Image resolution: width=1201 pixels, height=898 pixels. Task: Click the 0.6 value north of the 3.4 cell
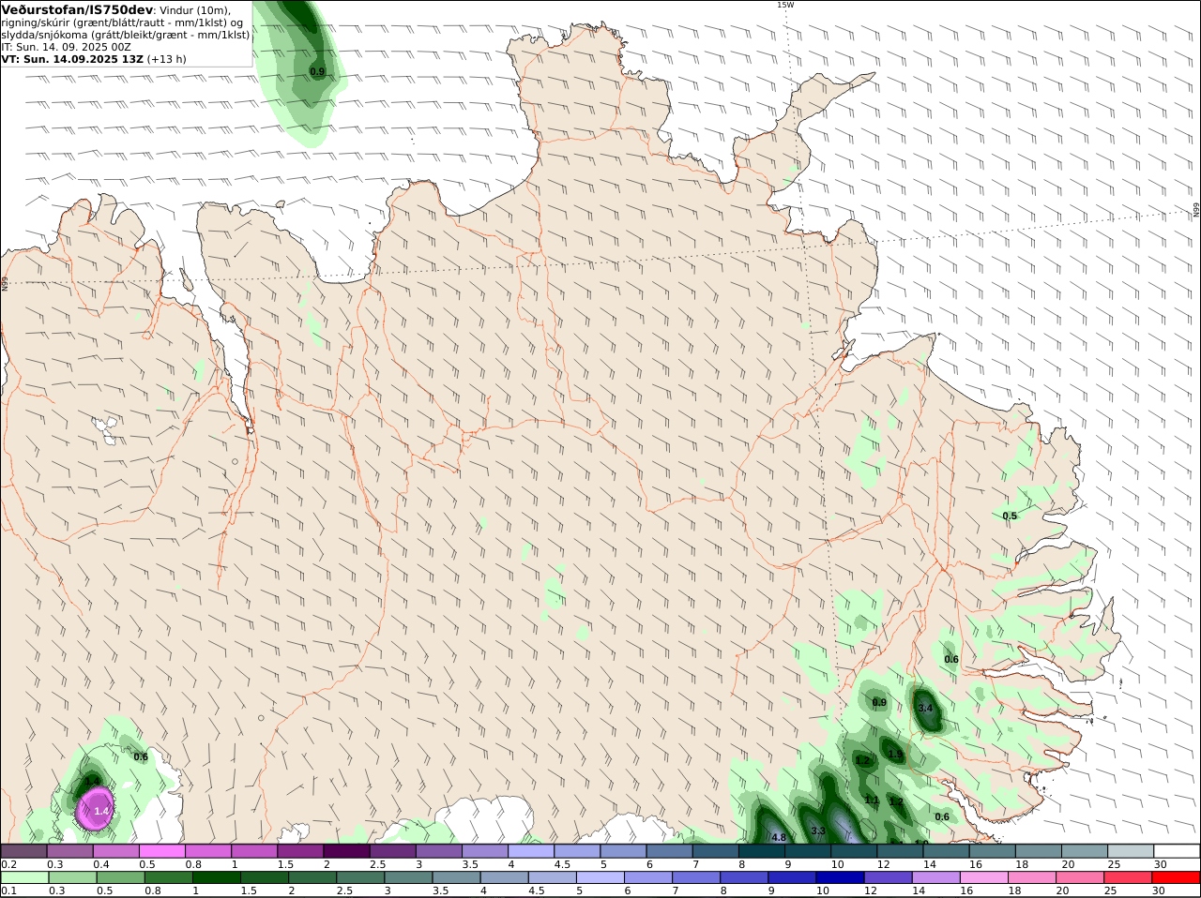[x=951, y=659]
